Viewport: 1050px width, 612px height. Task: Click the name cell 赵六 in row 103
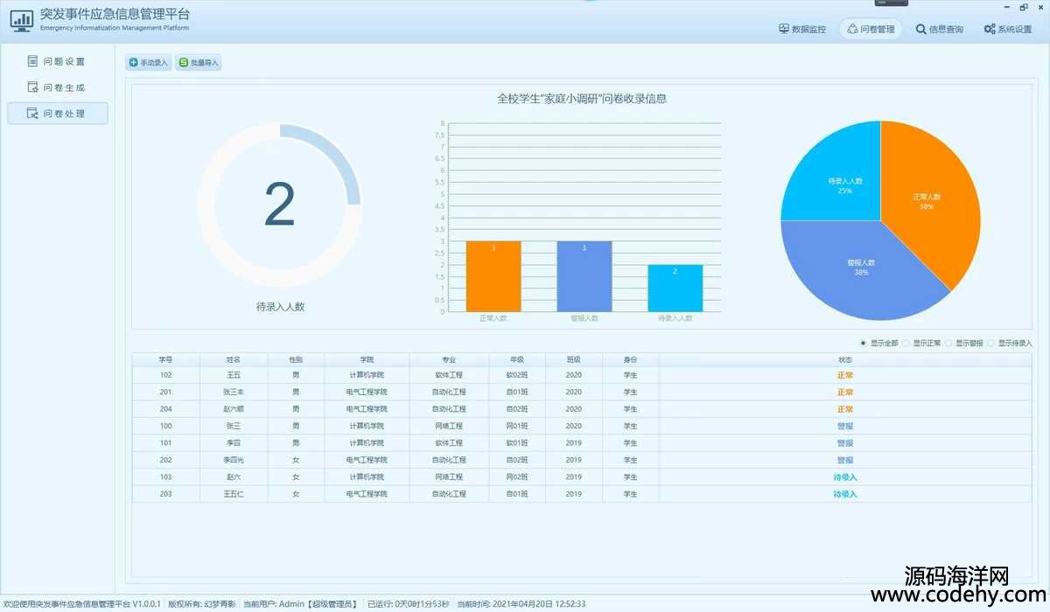click(234, 477)
